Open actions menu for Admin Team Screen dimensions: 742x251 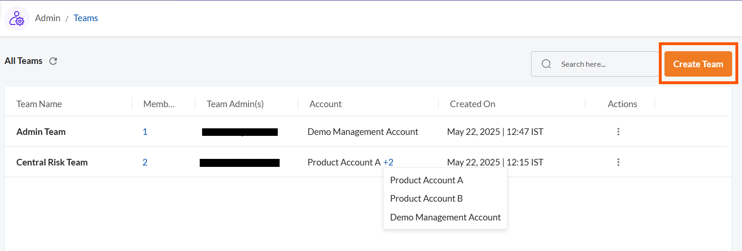tap(618, 132)
